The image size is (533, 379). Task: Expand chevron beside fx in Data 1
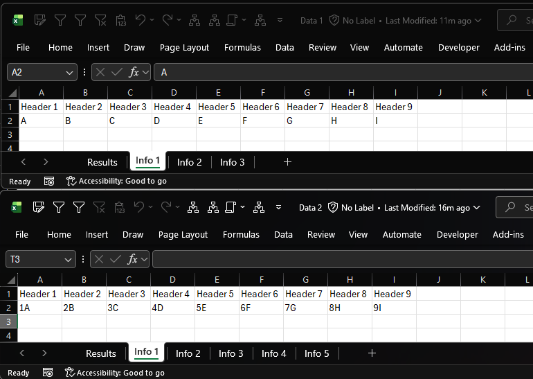(145, 72)
